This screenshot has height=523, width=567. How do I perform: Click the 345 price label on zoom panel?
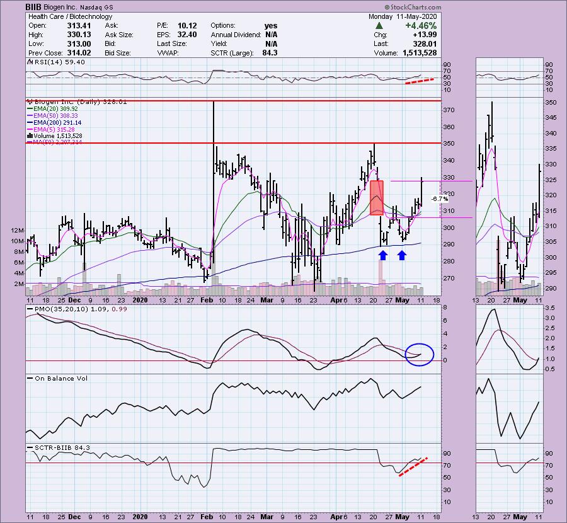[x=551, y=118]
